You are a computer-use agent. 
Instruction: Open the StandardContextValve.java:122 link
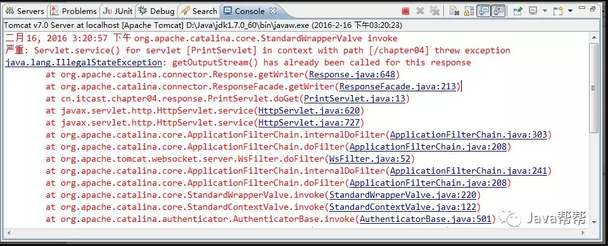403,207
